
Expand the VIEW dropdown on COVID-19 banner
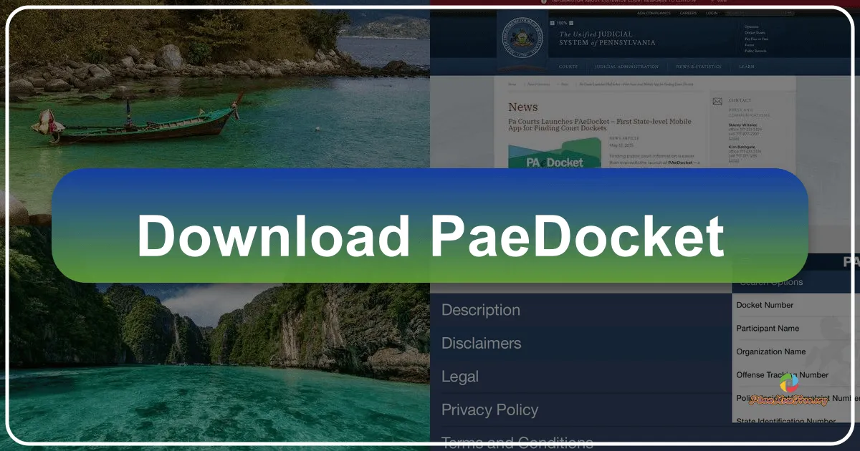click(x=722, y=3)
